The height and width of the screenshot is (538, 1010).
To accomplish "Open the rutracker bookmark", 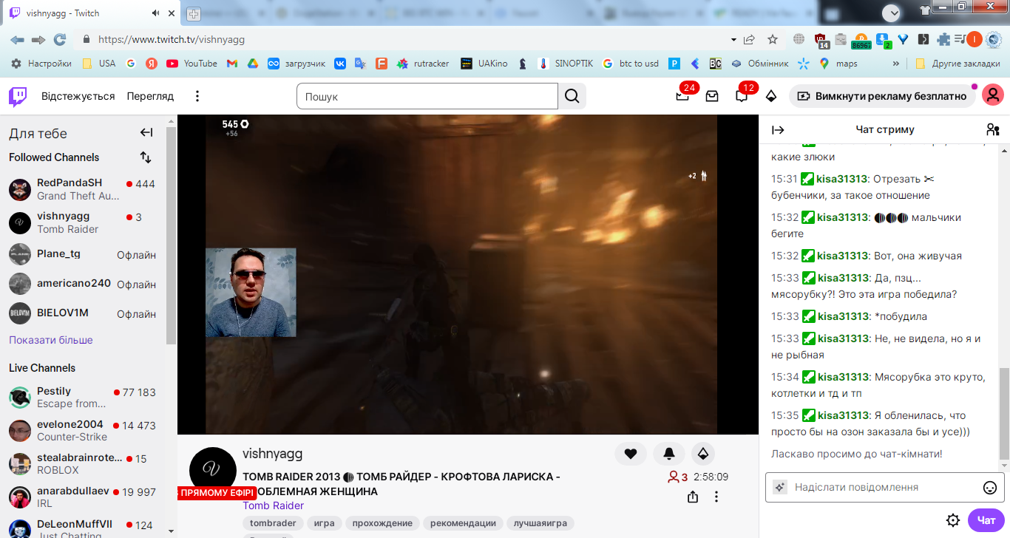I will click(423, 64).
